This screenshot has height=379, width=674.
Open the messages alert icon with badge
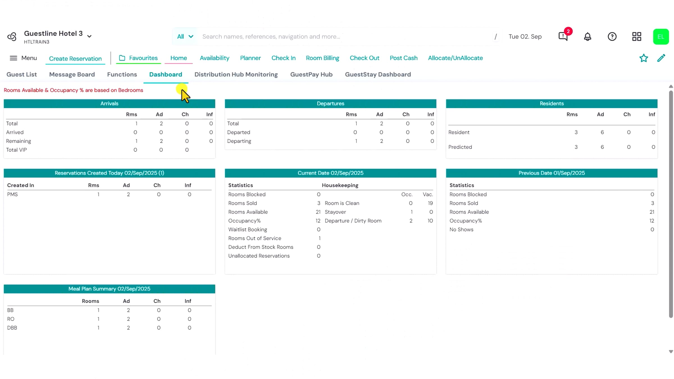click(563, 36)
